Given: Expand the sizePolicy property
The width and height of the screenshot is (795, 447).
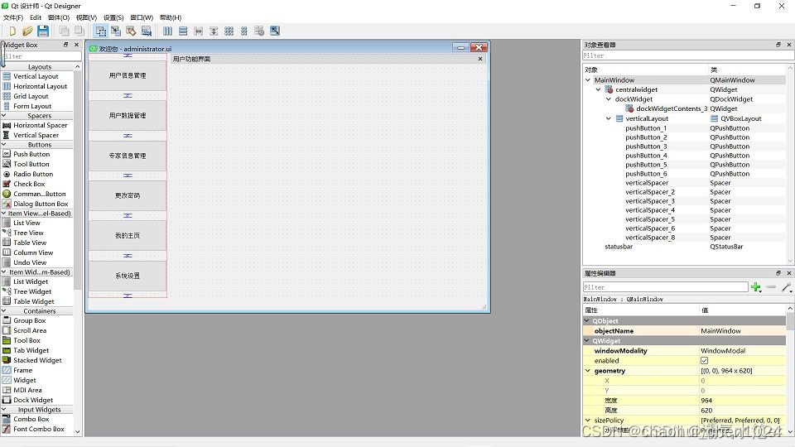Looking at the screenshot, I should coord(588,421).
